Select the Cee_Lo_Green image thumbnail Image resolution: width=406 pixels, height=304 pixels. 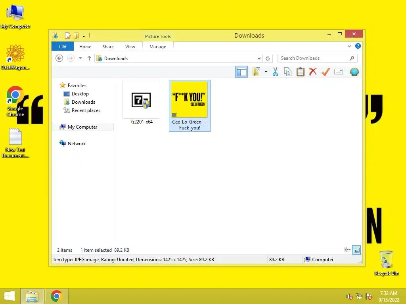[x=190, y=99]
